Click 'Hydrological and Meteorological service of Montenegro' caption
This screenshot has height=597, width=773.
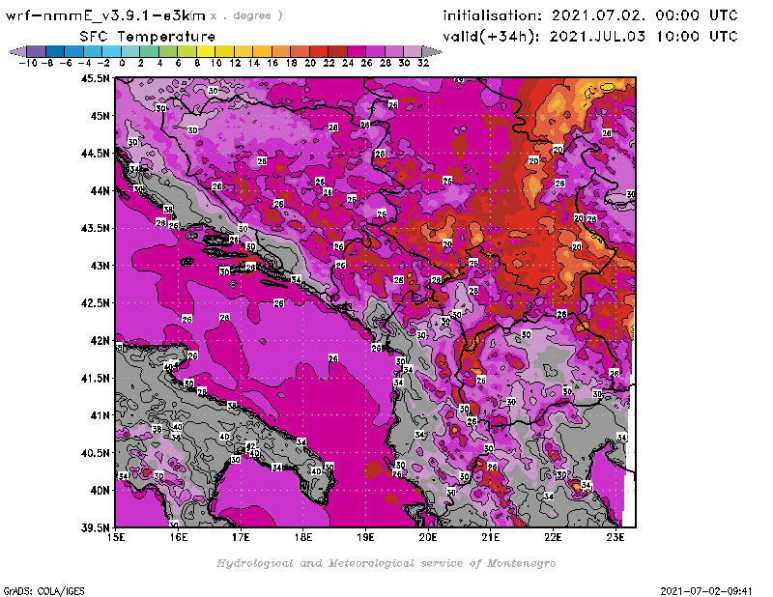386,563
